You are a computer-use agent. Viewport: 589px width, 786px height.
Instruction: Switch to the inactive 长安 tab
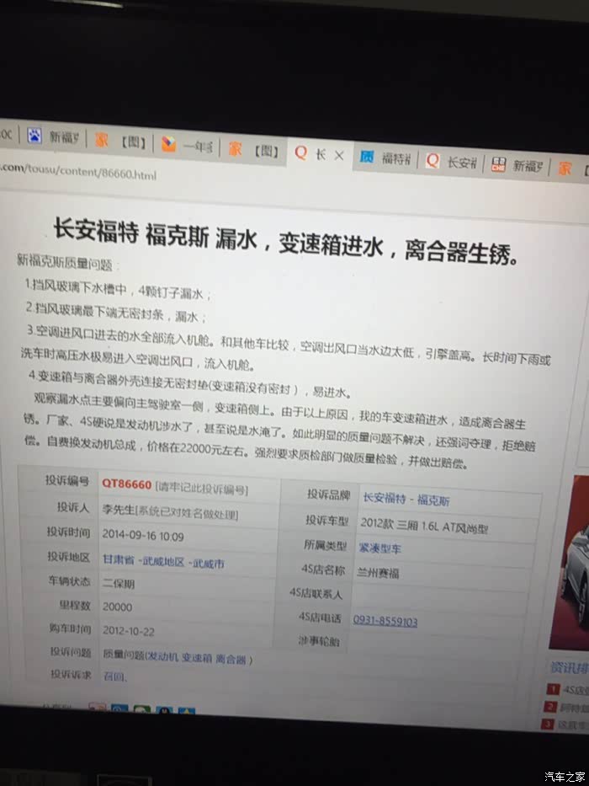[451, 162]
